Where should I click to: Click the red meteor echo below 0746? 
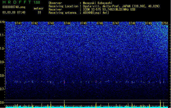[x=96, y=81]
